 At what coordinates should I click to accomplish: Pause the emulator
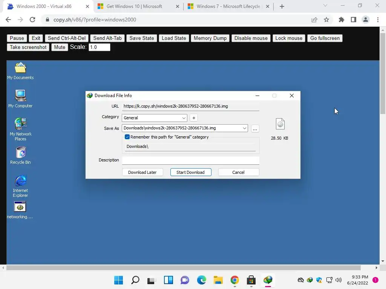click(x=17, y=38)
